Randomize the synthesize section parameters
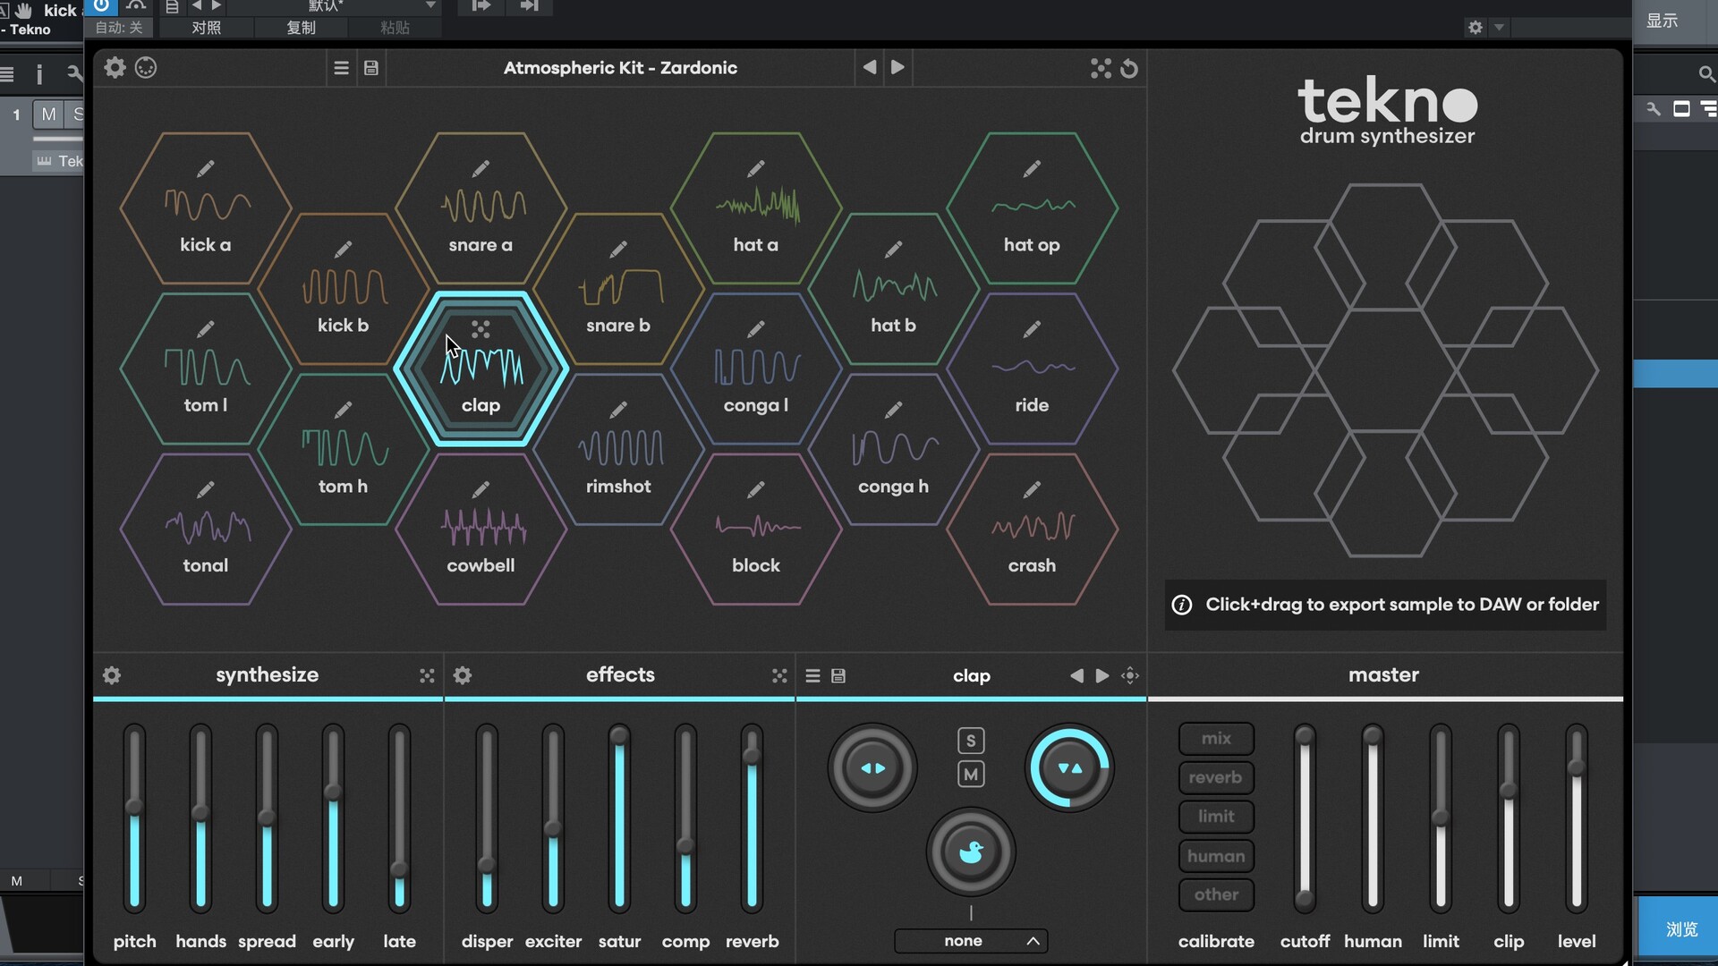Viewport: 1718px width, 966px height. point(427,675)
